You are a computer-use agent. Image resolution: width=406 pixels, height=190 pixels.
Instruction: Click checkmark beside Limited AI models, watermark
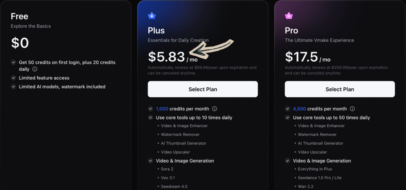point(13,86)
